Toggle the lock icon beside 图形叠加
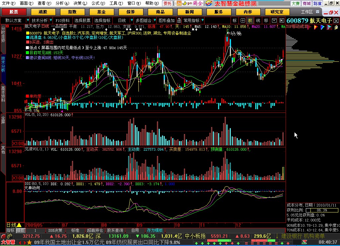This screenshot has width=340, height=246. [179, 20]
